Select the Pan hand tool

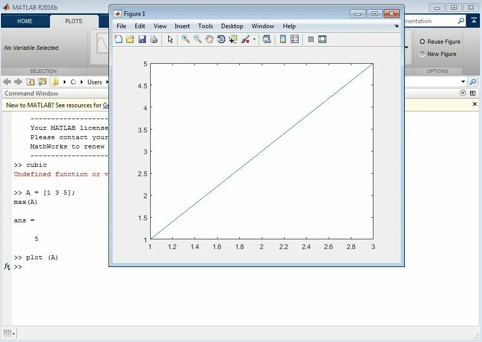[x=209, y=39]
